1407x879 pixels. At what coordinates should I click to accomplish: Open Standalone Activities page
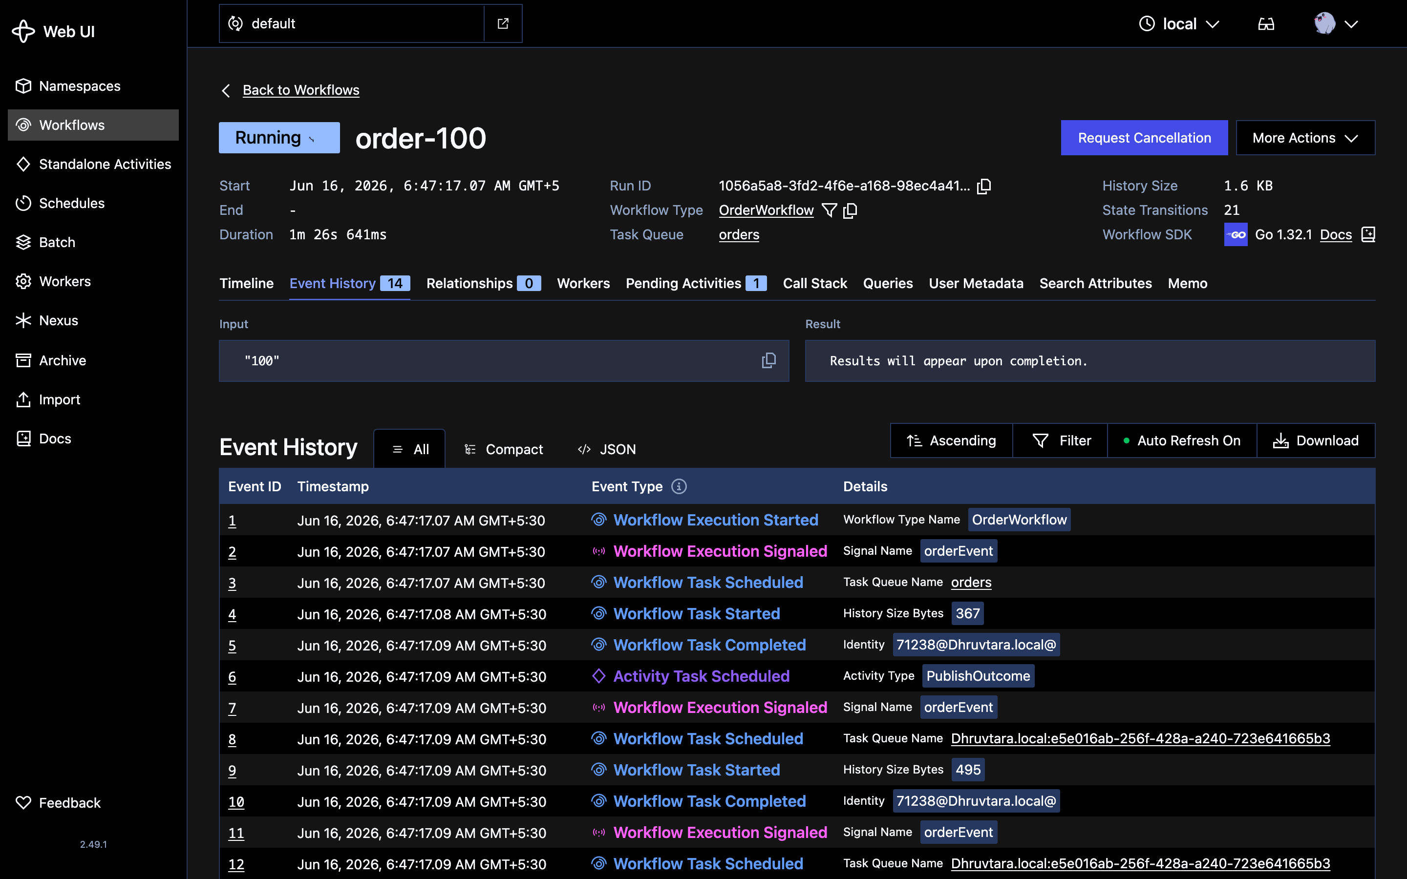pos(93,164)
